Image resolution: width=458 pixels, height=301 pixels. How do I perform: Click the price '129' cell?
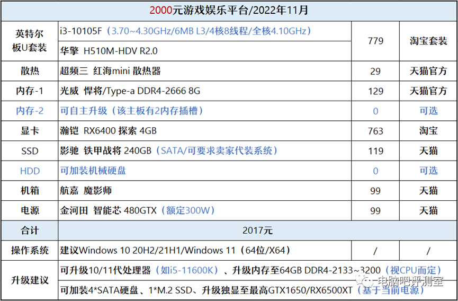(x=375, y=91)
